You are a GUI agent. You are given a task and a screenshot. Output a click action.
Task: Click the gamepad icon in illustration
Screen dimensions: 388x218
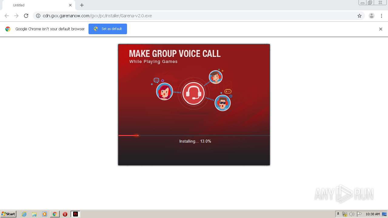[x=228, y=91]
